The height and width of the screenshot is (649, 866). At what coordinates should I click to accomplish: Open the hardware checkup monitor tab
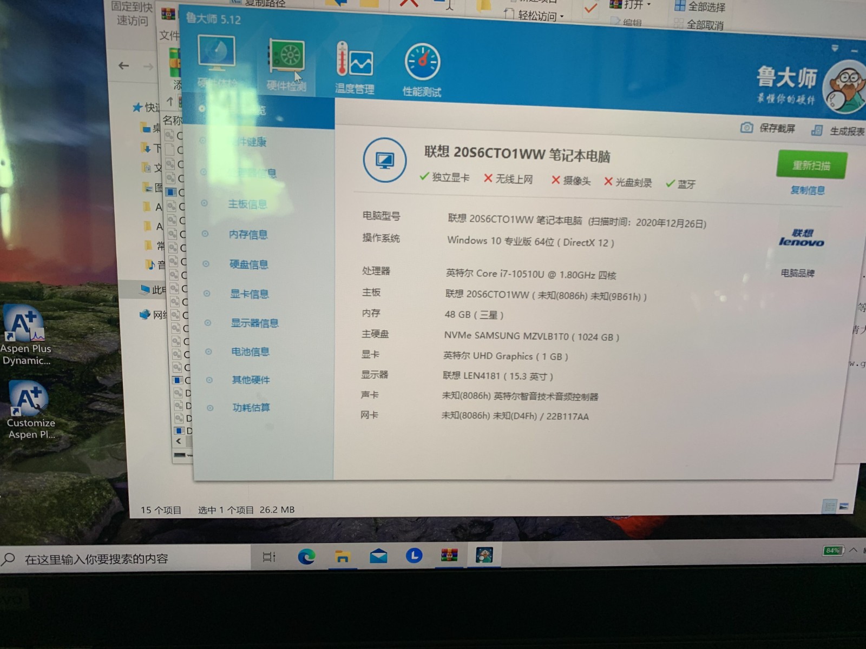pyautogui.click(x=217, y=62)
